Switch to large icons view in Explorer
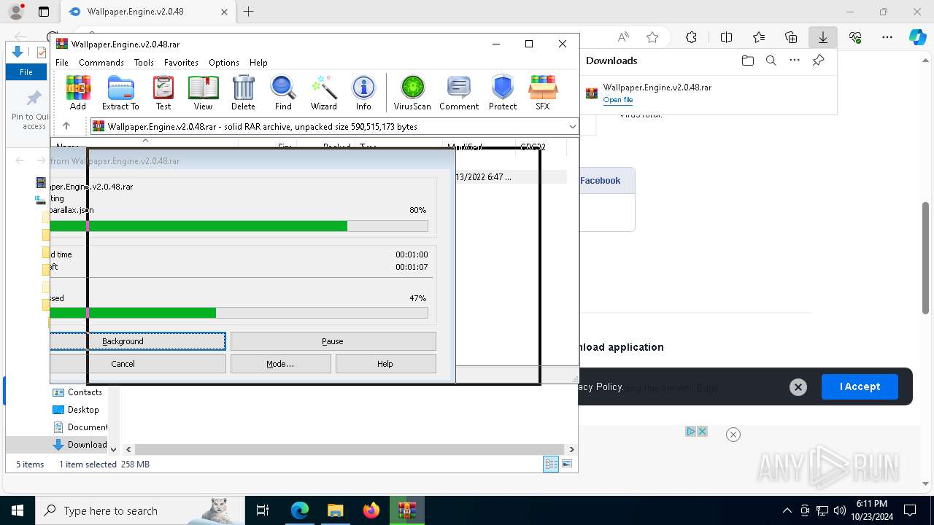Image resolution: width=934 pixels, height=525 pixels. pos(567,464)
